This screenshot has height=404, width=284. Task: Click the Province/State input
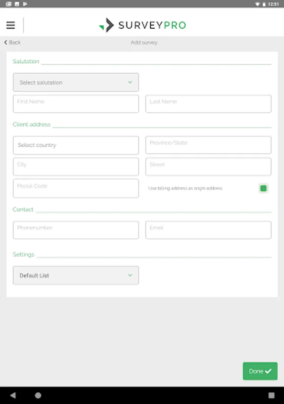(208, 145)
